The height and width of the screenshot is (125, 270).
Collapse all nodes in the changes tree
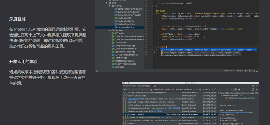point(257,90)
